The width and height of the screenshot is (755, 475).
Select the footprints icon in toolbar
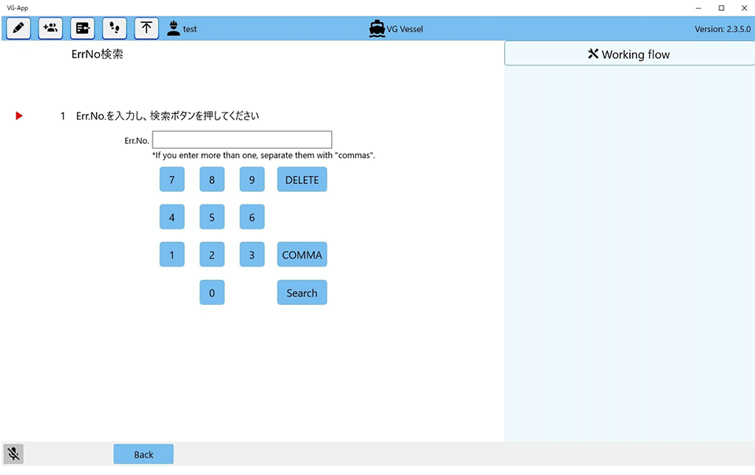coord(115,28)
